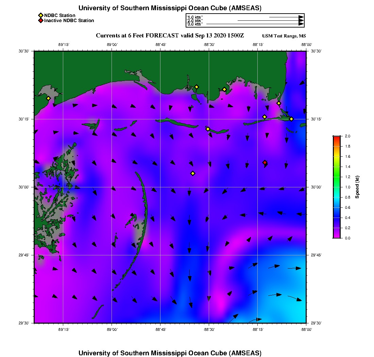Click the top AMSEAS Ocean Cube title
374x357 pixels.
tap(170, 8)
